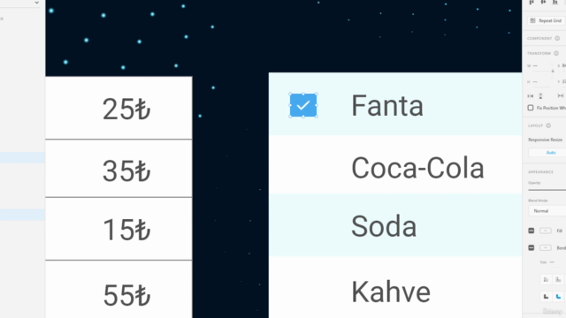Toggle the Fill checkbox
566x318 pixels.
(x=532, y=231)
